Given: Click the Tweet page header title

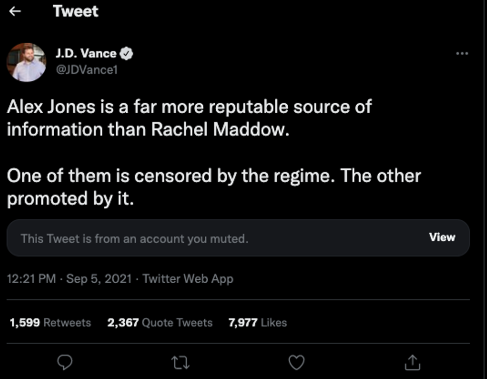Looking at the screenshot, I should [x=76, y=11].
